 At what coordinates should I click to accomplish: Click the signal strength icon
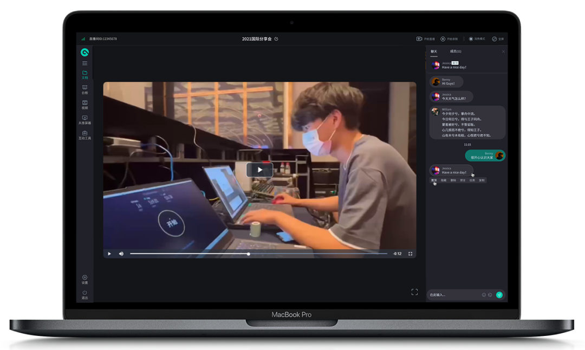click(83, 39)
